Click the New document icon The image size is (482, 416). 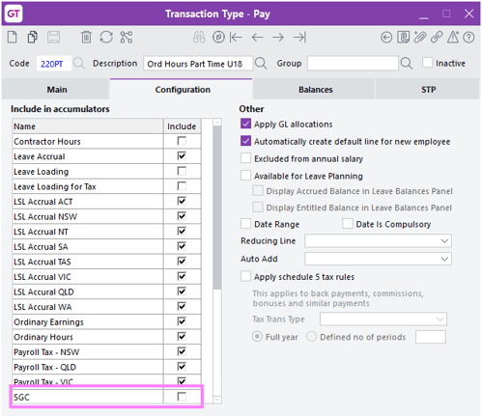[x=13, y=38]
